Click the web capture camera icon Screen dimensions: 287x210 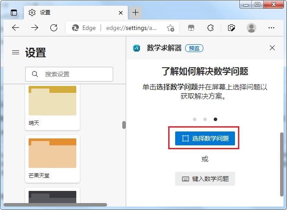pyautogui.click(x=232, y=28)
